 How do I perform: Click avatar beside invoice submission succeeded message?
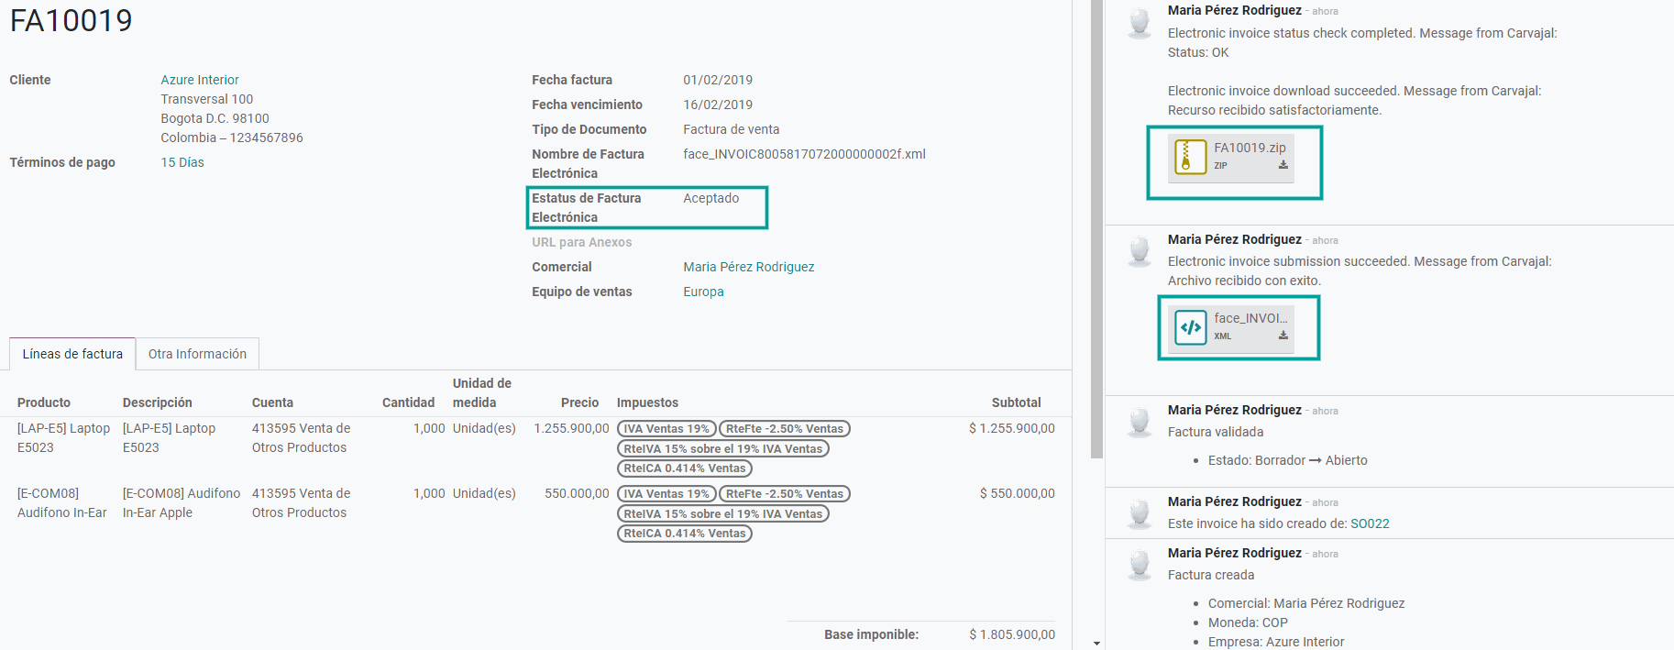1140,251
